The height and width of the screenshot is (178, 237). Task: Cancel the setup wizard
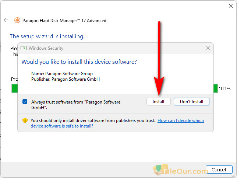click(x=219, y=170)
